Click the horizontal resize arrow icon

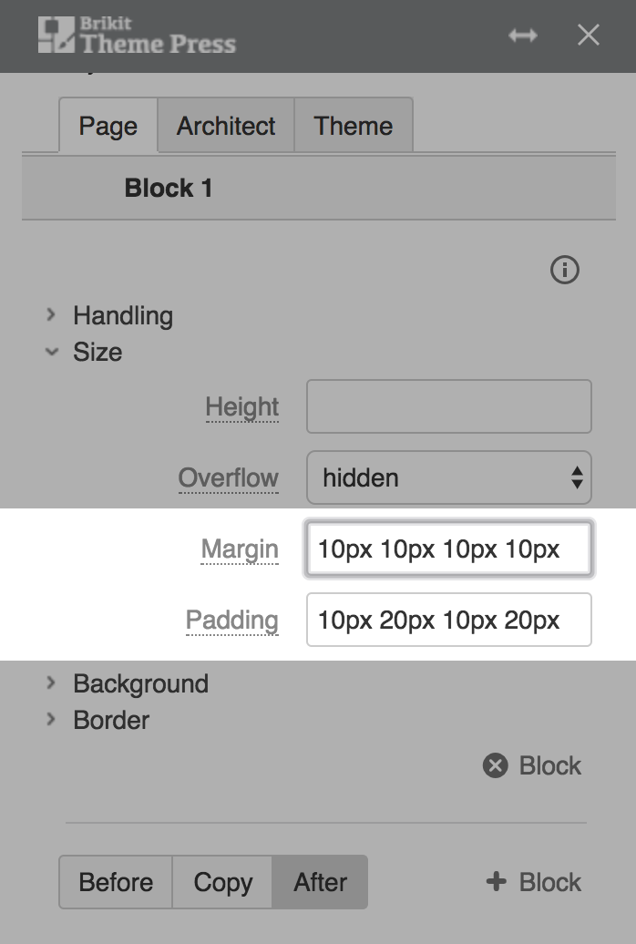523,36
